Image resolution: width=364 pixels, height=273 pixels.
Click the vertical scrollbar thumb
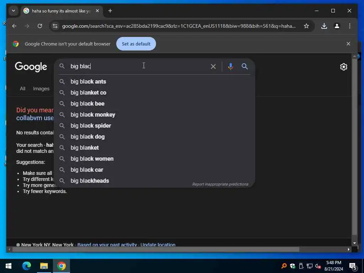click(x=354, y=146)
